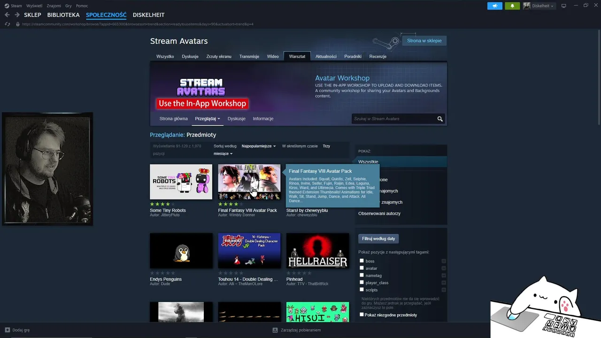Go to BIBLIOTEKA section

click(63, 15)
